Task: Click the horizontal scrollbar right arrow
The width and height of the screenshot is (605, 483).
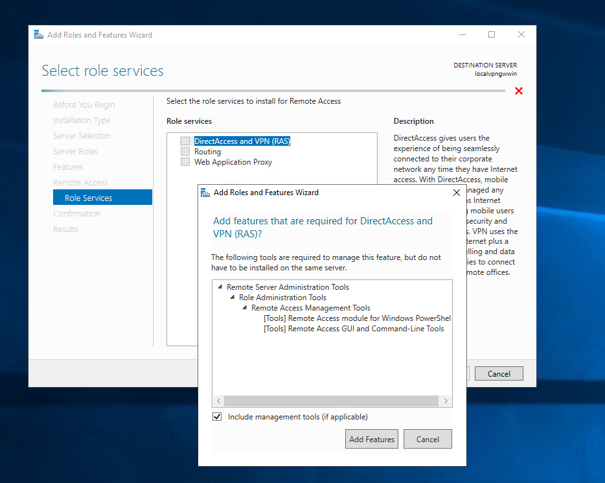Action: pos(446,401)
